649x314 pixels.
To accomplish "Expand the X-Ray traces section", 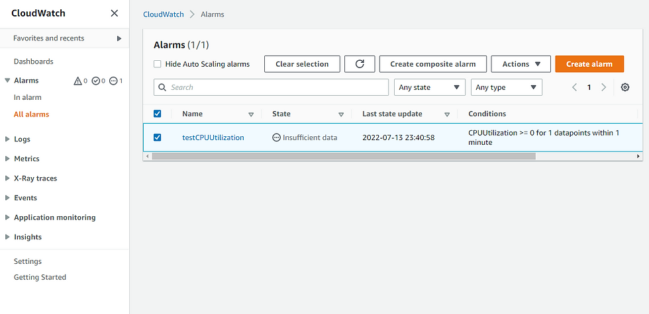I will pos(7,178).
